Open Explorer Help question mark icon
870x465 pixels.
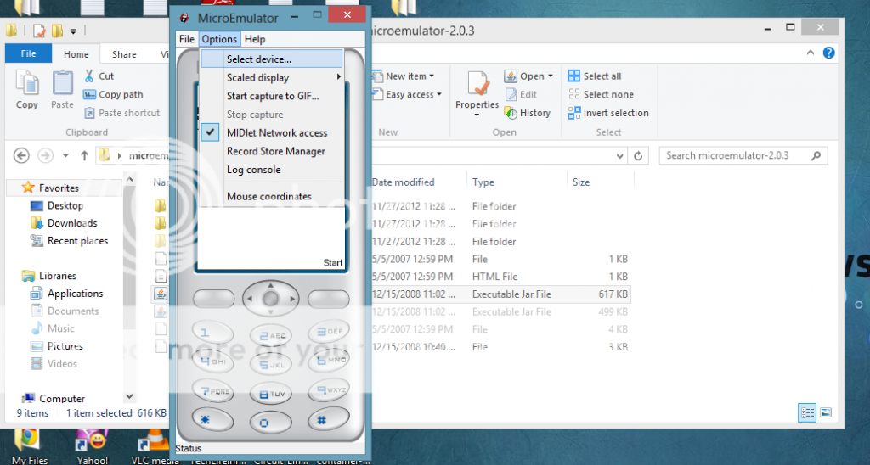(x=829, y=53)
